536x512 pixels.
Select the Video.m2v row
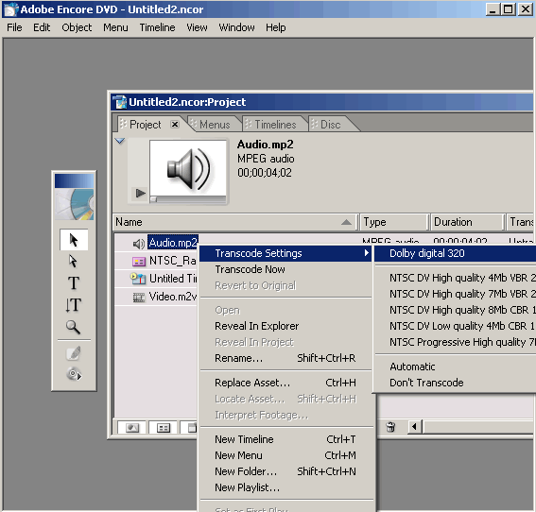pos(173,297)
